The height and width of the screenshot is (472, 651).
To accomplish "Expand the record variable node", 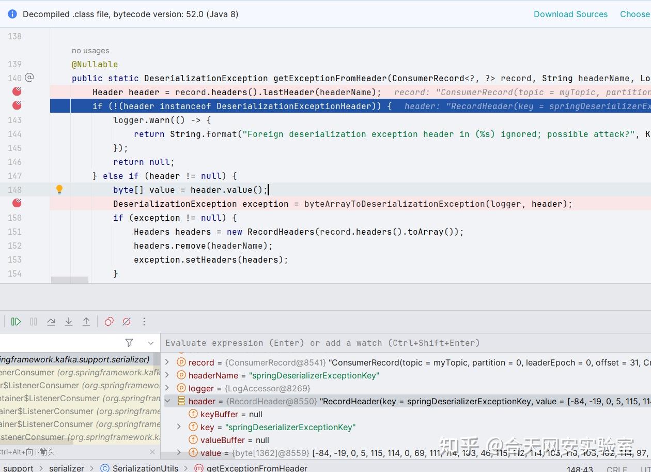I will click(x=167, y=362).
